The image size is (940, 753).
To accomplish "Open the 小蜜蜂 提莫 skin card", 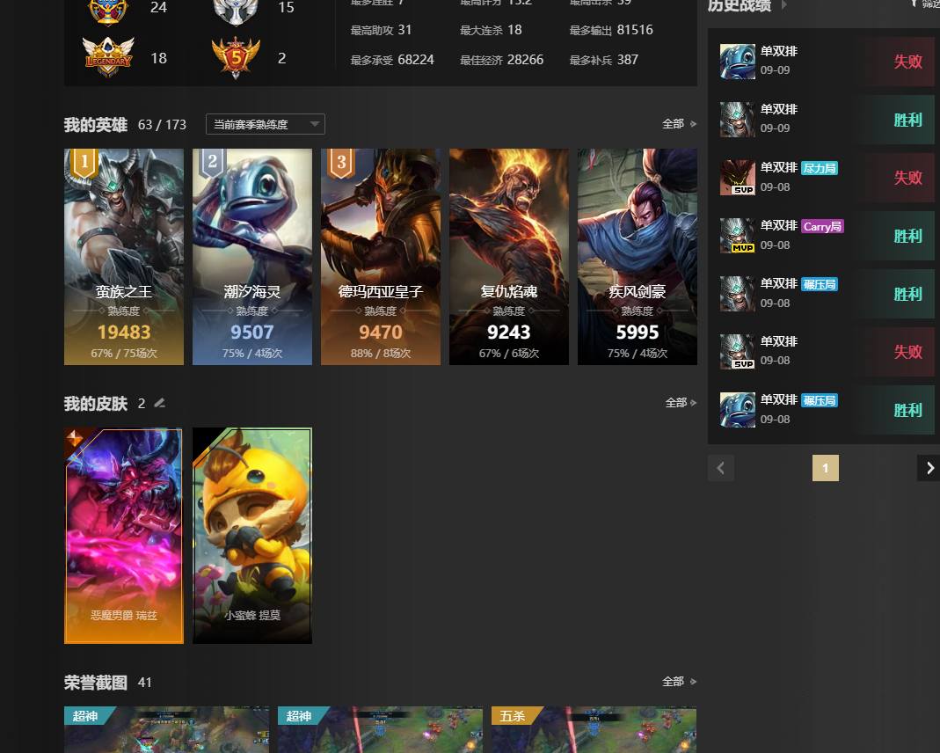I will click(251, 536).
